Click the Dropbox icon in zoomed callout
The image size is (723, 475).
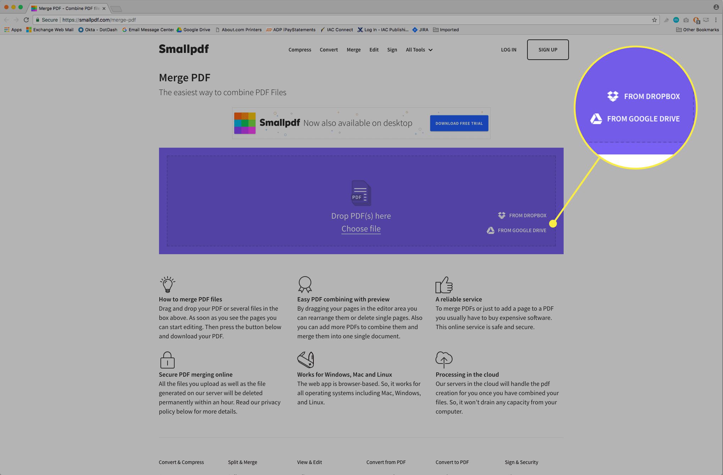pyautogui.click(x=612, y=96)
